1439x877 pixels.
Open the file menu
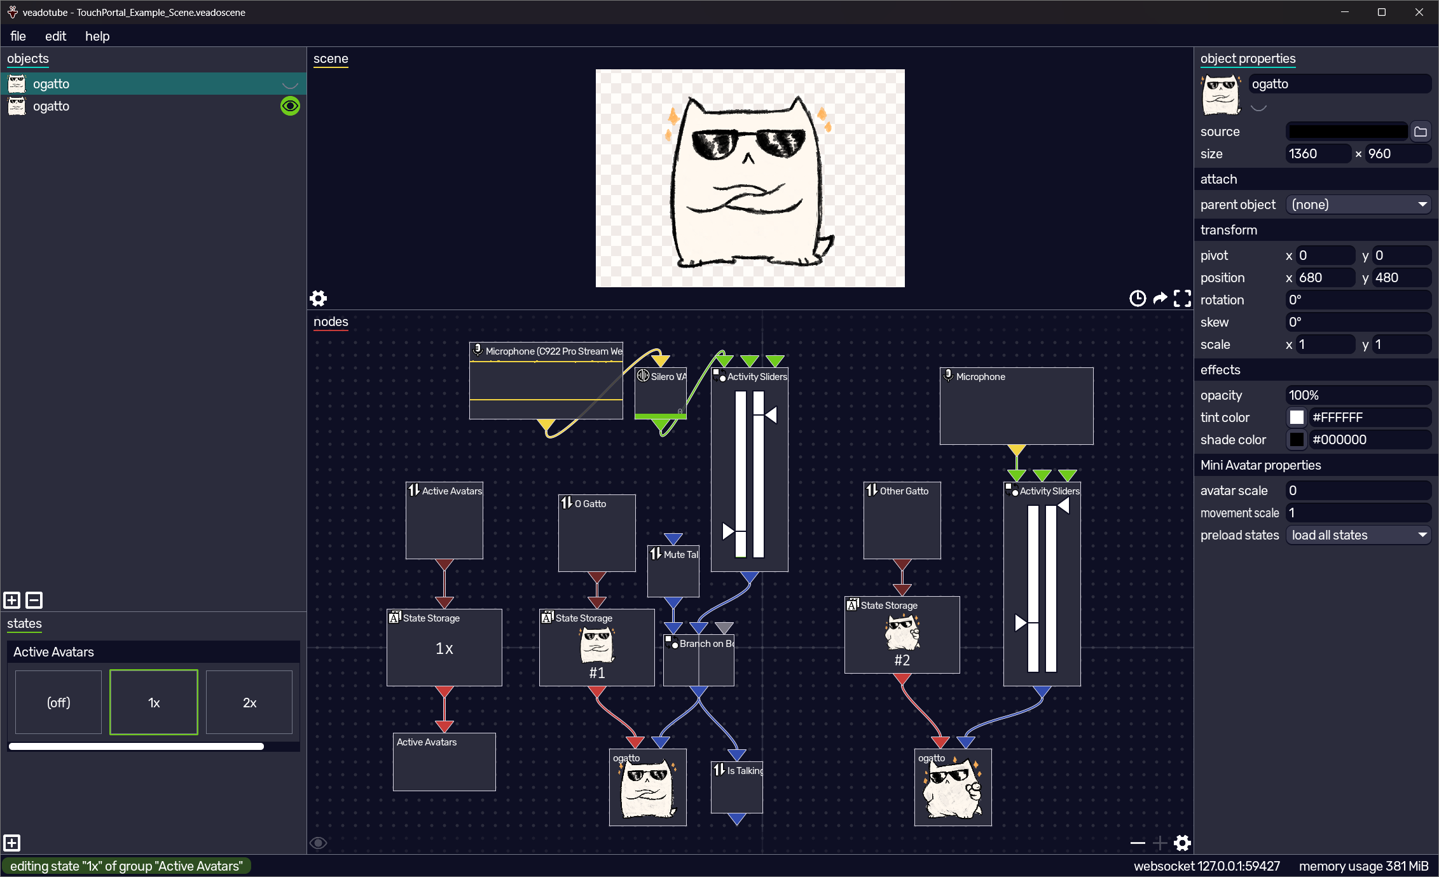(x=18, y=36)
